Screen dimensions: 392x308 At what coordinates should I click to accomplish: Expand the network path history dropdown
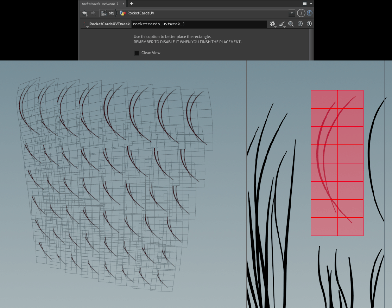[x=292, y=13]
